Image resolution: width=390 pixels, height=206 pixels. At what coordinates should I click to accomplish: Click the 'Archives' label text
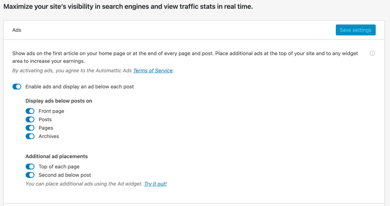pos(49,136)
